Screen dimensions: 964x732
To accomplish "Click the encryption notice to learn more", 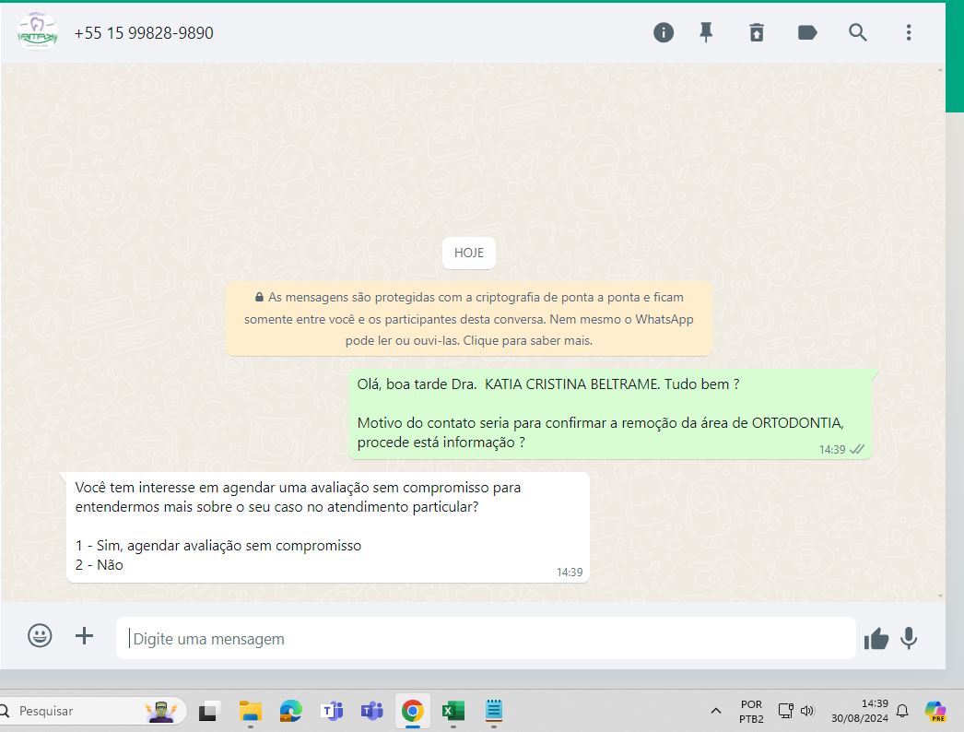I will tap(469, 319).
